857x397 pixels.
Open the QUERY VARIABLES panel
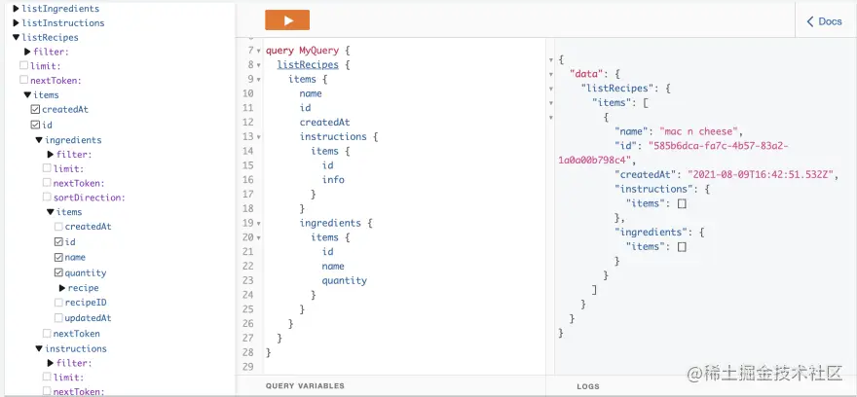305,385
